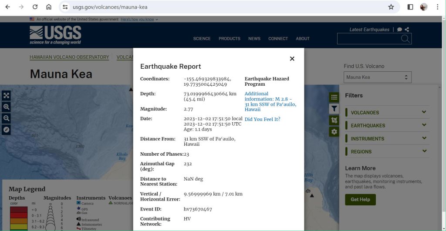
Task: Click the share icon in header
Action: (407, 30)
